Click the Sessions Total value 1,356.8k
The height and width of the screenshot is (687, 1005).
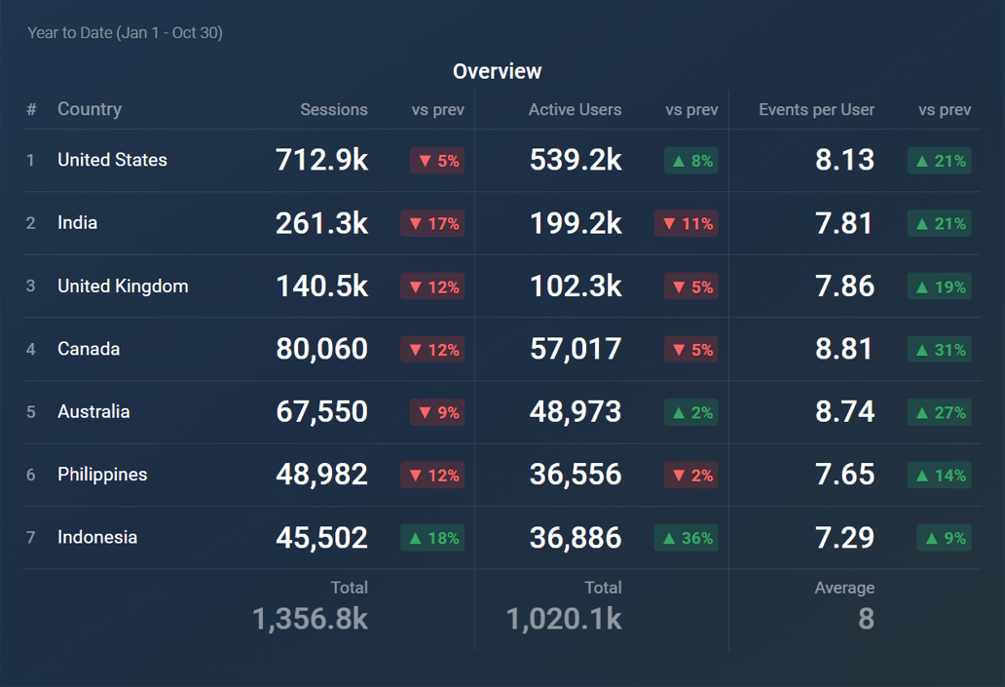pos(310,619)
